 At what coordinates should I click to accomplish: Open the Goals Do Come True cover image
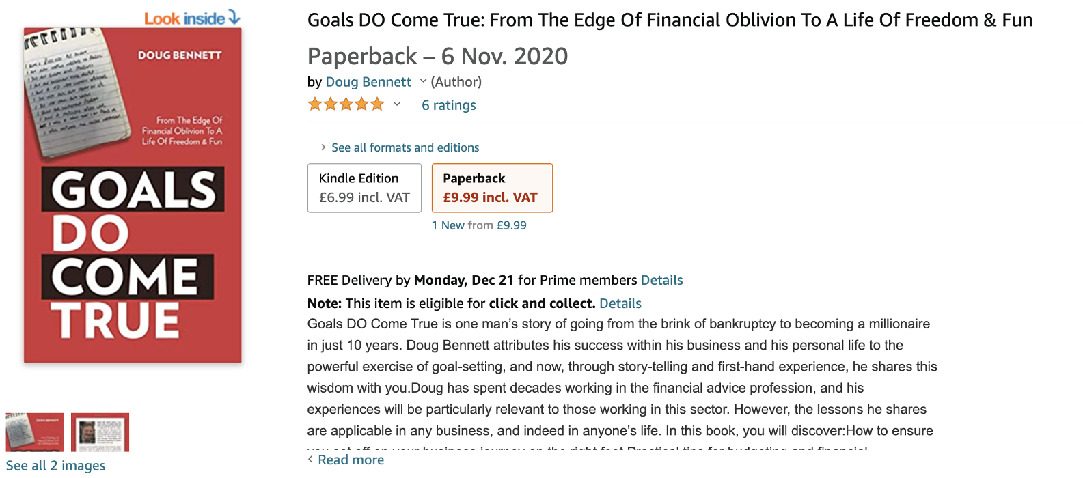[133, 195]
